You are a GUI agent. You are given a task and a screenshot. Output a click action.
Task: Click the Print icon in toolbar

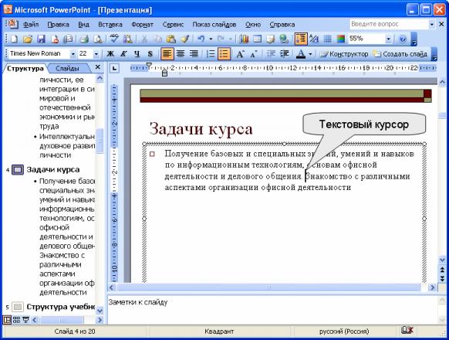click(84, 39)
